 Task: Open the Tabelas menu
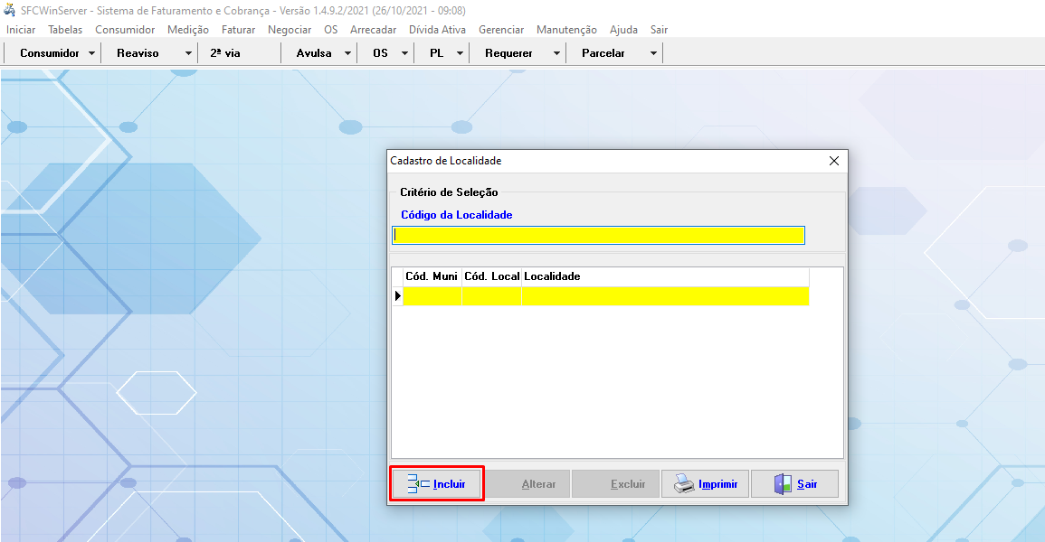65,30
